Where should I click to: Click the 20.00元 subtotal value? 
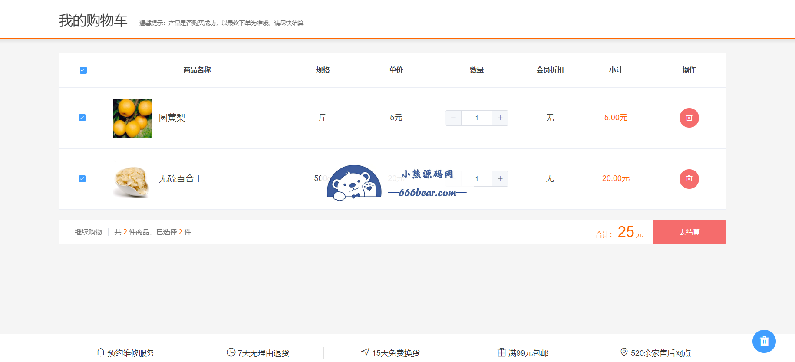click(616, 178)
